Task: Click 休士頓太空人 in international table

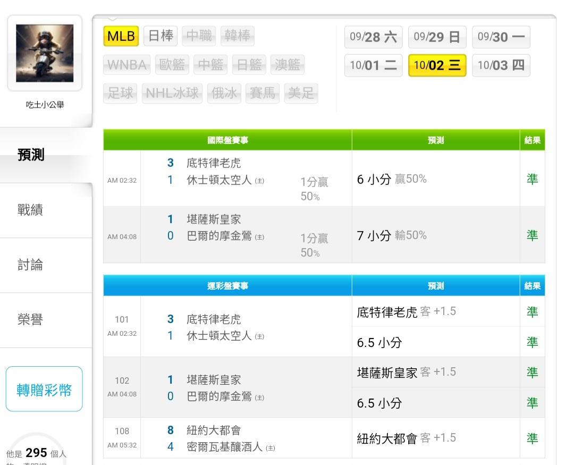Action: pos(220,180)
